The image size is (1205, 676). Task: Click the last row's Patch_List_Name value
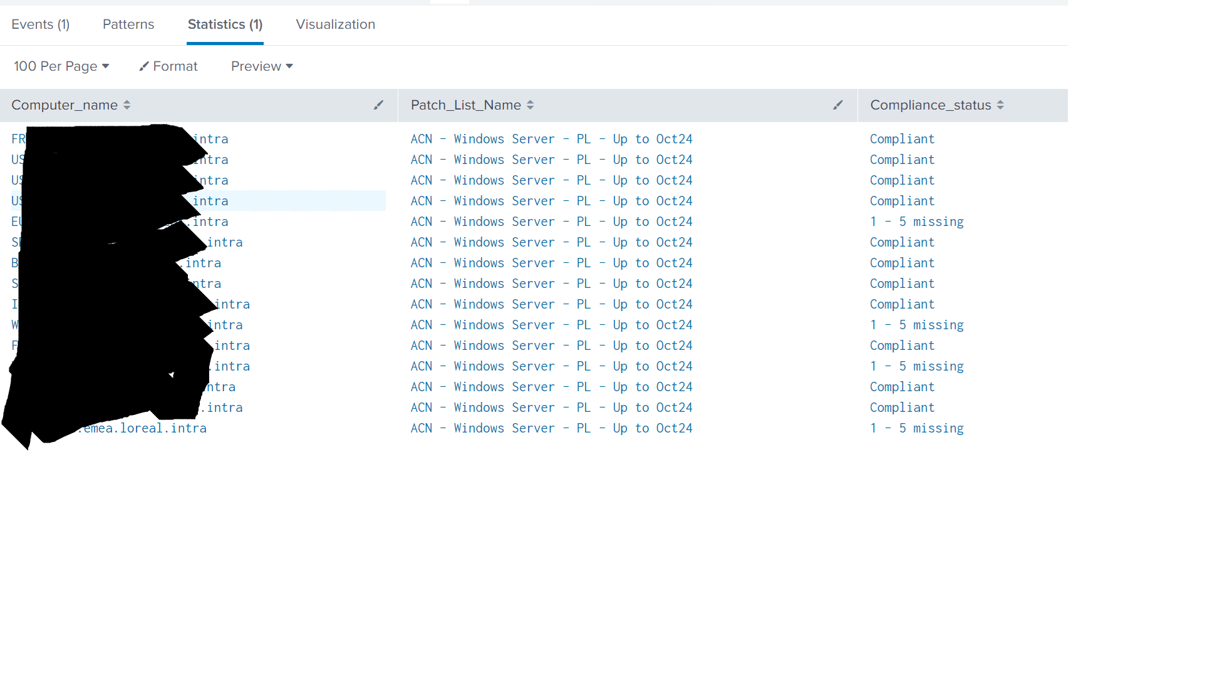click(551, 428)
